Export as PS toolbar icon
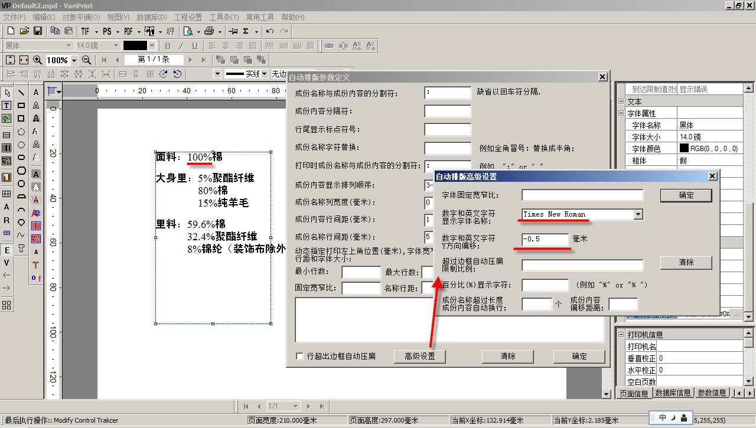756x428 pixels. click(x=107, y=31)
